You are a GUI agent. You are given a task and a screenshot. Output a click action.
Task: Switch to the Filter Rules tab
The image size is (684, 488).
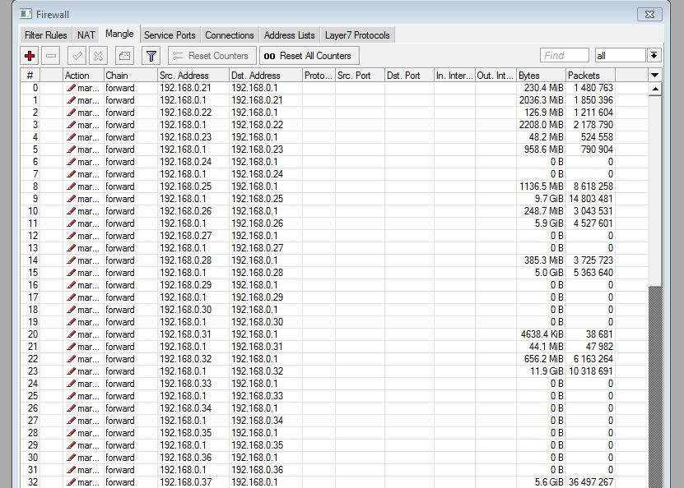point(46,35)
